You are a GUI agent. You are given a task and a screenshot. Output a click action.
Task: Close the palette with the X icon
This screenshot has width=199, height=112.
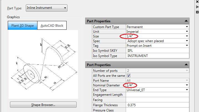[197, 2]
